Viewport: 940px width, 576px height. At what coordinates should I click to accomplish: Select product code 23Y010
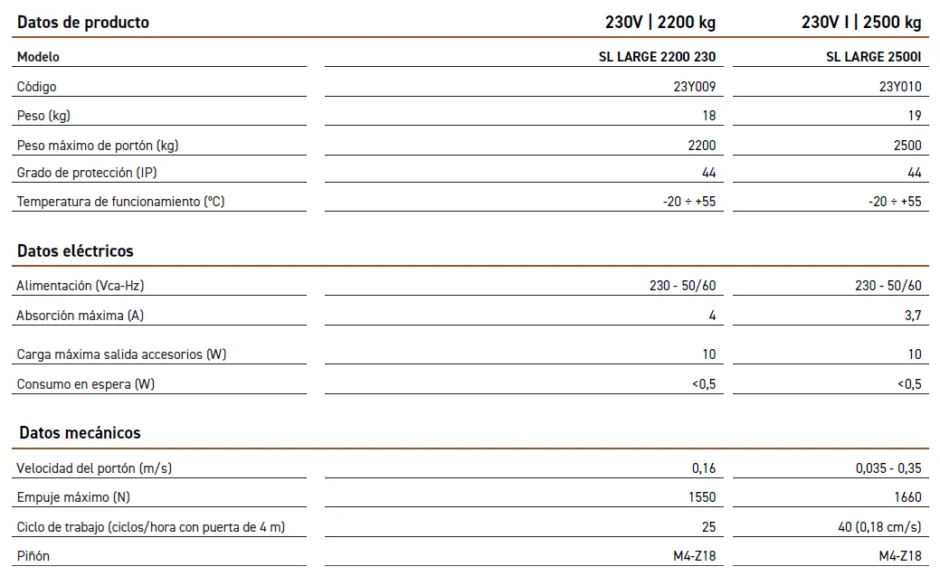tap(900, 87)
